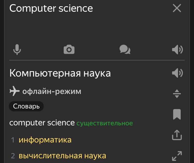194x163 pixels.
Task: Collapse the translation panel with up-down arrows
Action: pos(177,93)
